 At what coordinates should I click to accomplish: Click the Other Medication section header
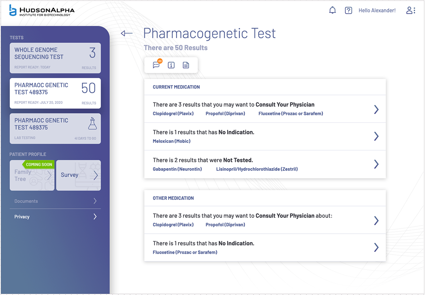pos(173,198)
